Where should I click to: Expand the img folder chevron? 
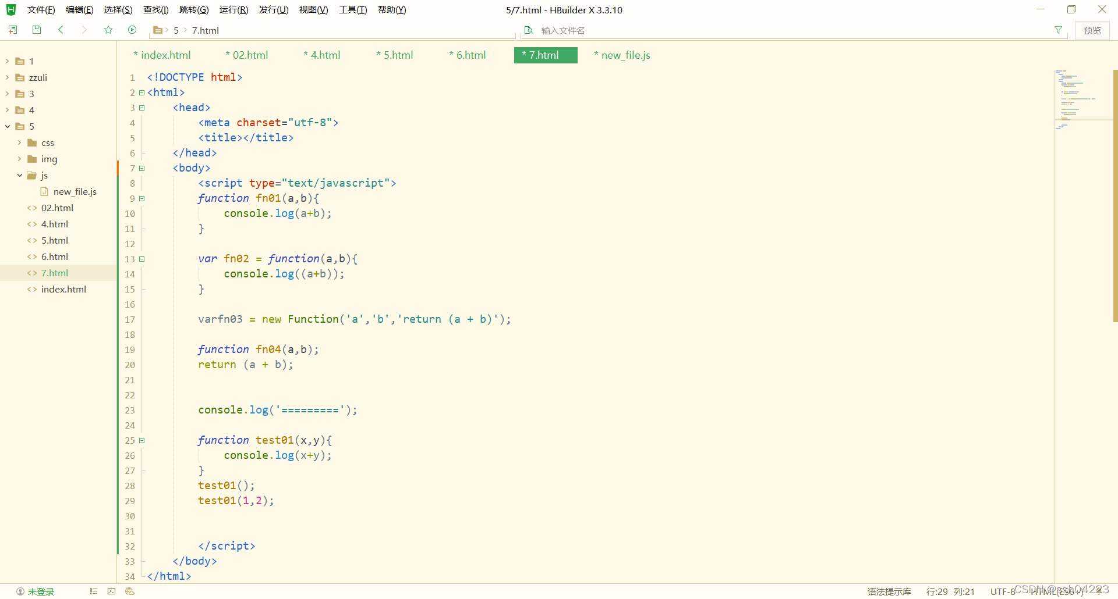(19, 159)
